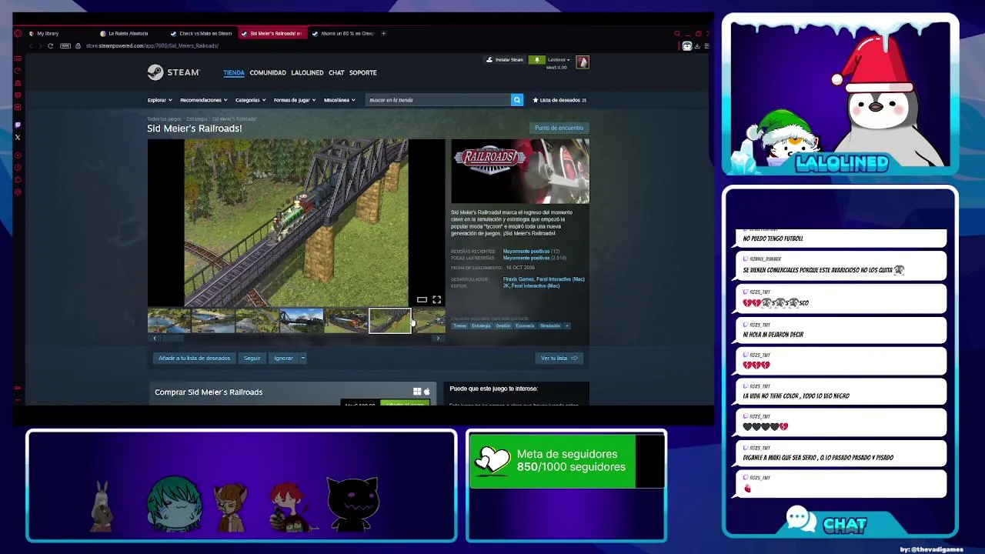
Task: Click the theater mode rectangle icon
Action: (422, 299)
